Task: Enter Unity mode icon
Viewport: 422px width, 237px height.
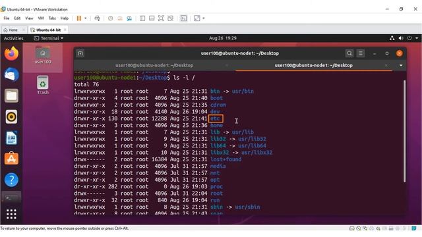Action: pos(170,18)
